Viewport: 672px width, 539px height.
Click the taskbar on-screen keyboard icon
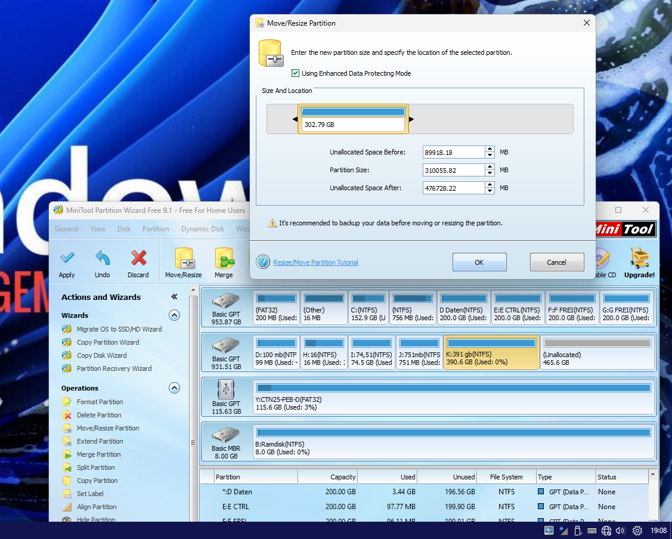[592, 531]
